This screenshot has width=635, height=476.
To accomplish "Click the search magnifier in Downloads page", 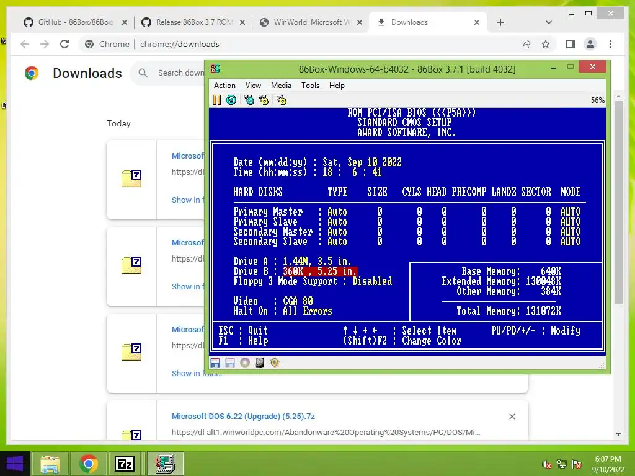I will (143, 73).
